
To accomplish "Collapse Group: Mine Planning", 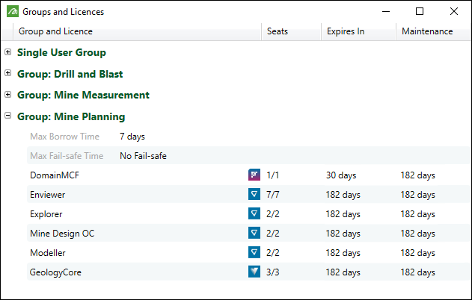I will tap(7, 116).
